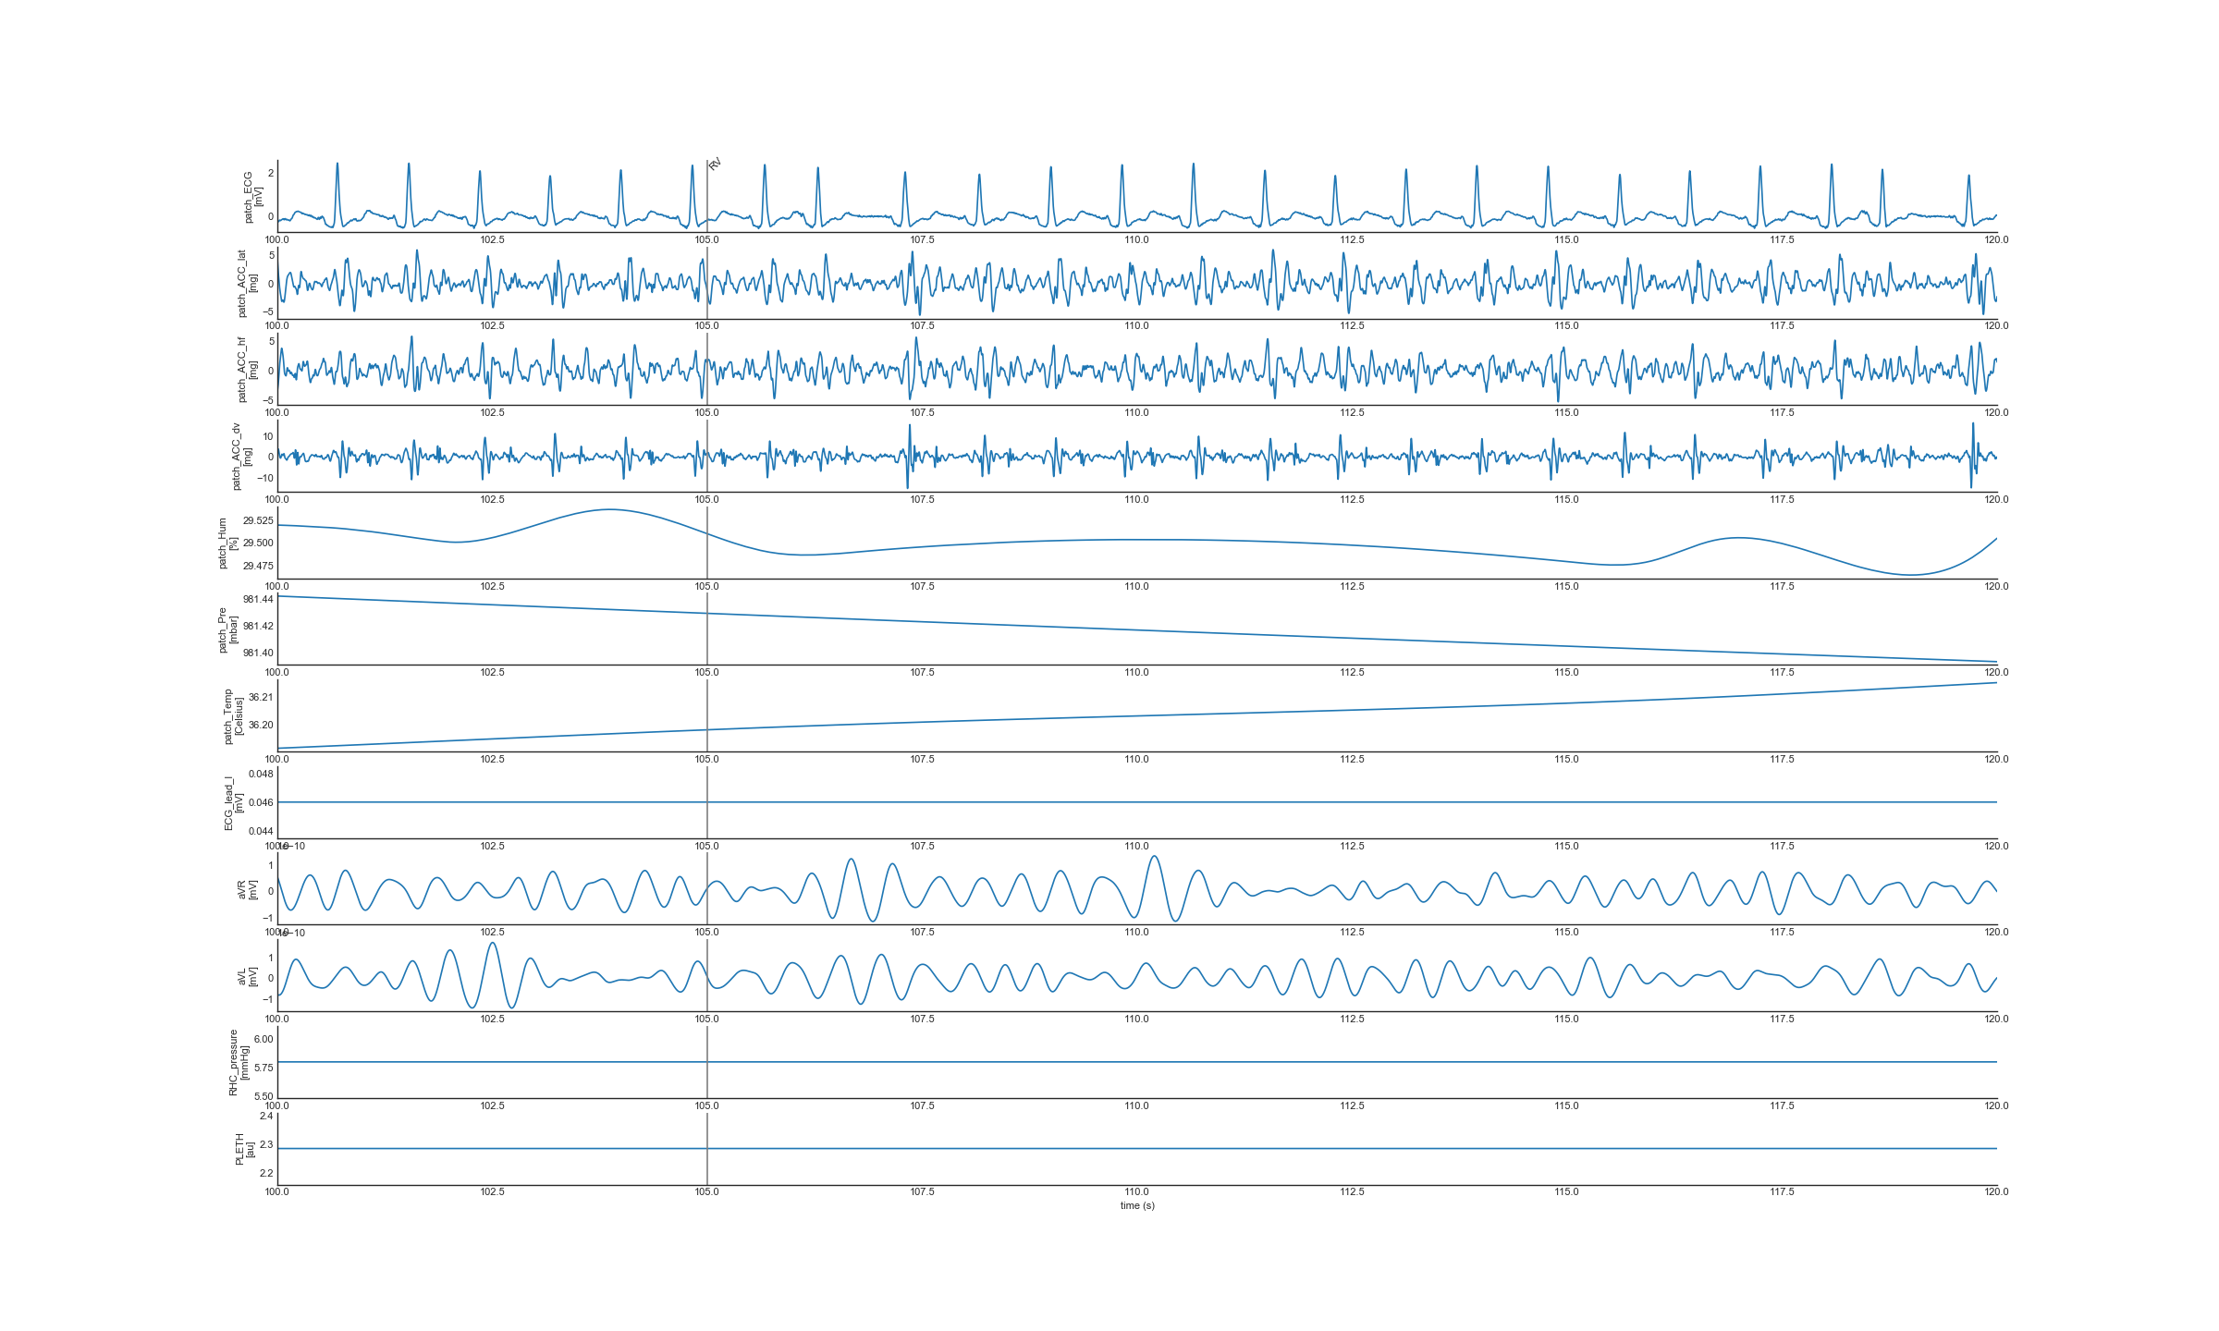Click the 0.046 tick on ECG_lead_I axis
Viewport: 2219px width, 1331px height.
(x=261, y=802)
